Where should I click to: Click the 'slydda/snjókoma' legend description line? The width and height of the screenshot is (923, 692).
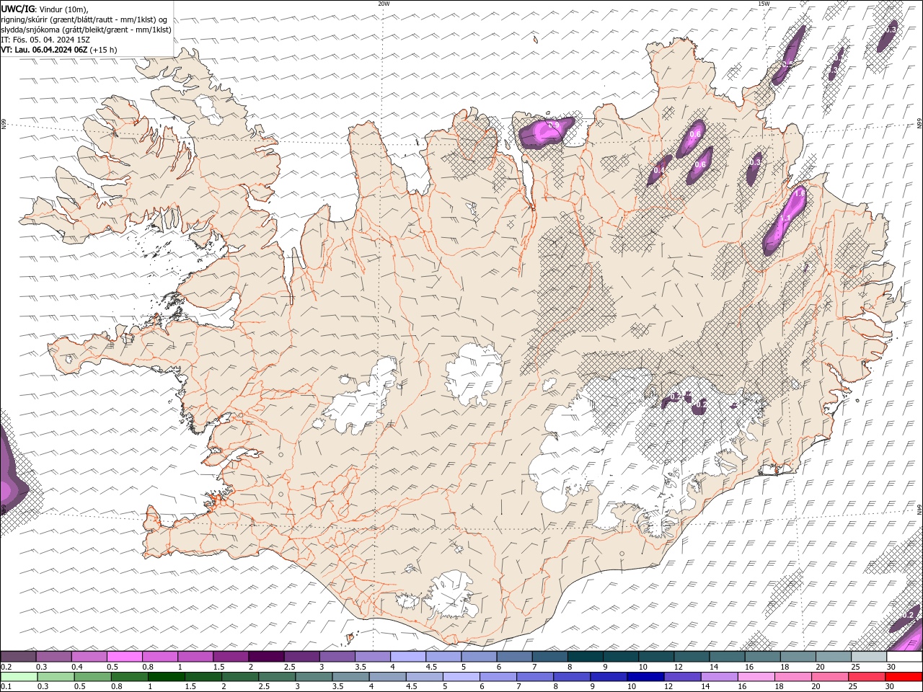tap(86, 30)
